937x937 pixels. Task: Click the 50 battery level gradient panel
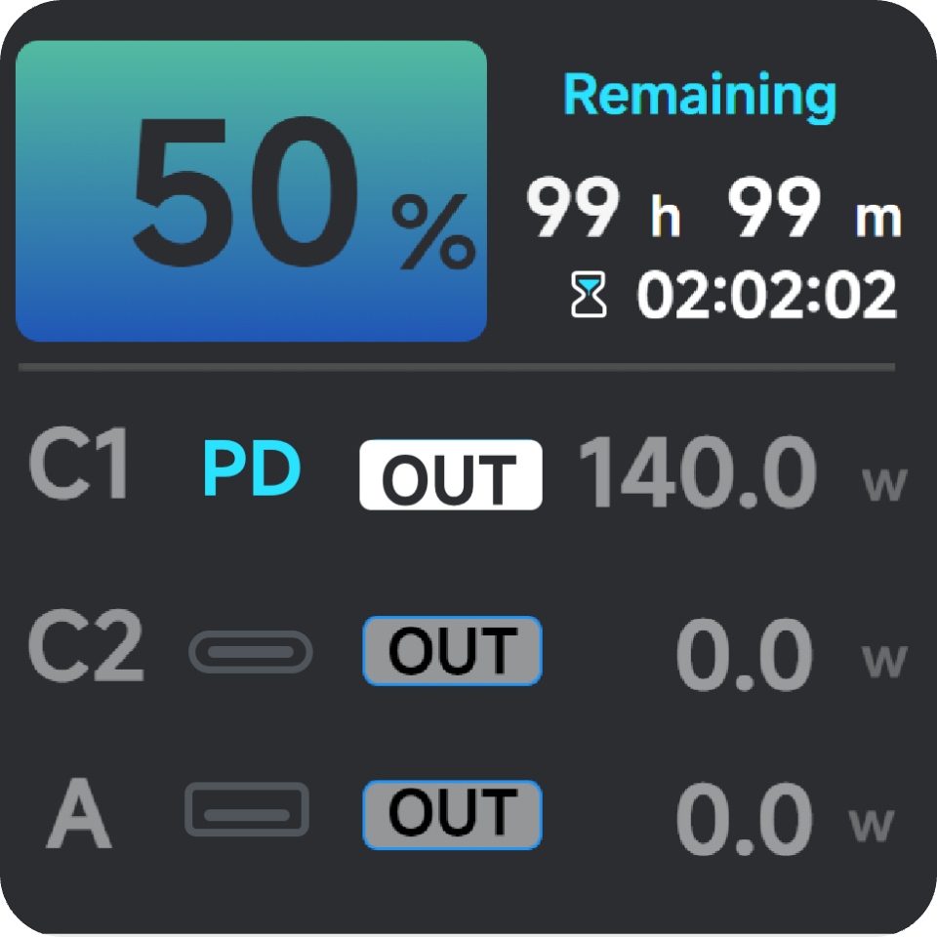[x=251, y=191]
